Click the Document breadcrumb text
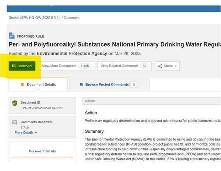 click(x=72, y=18)
